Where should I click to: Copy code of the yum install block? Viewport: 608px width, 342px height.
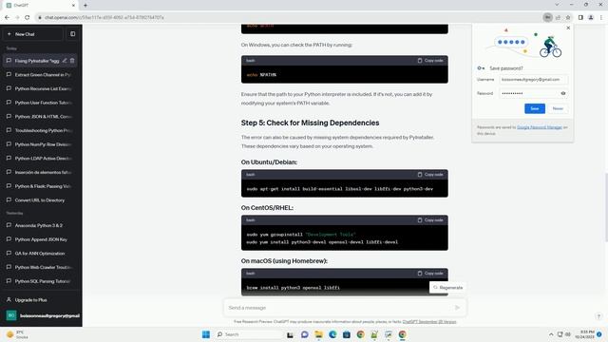click(430, 220)
